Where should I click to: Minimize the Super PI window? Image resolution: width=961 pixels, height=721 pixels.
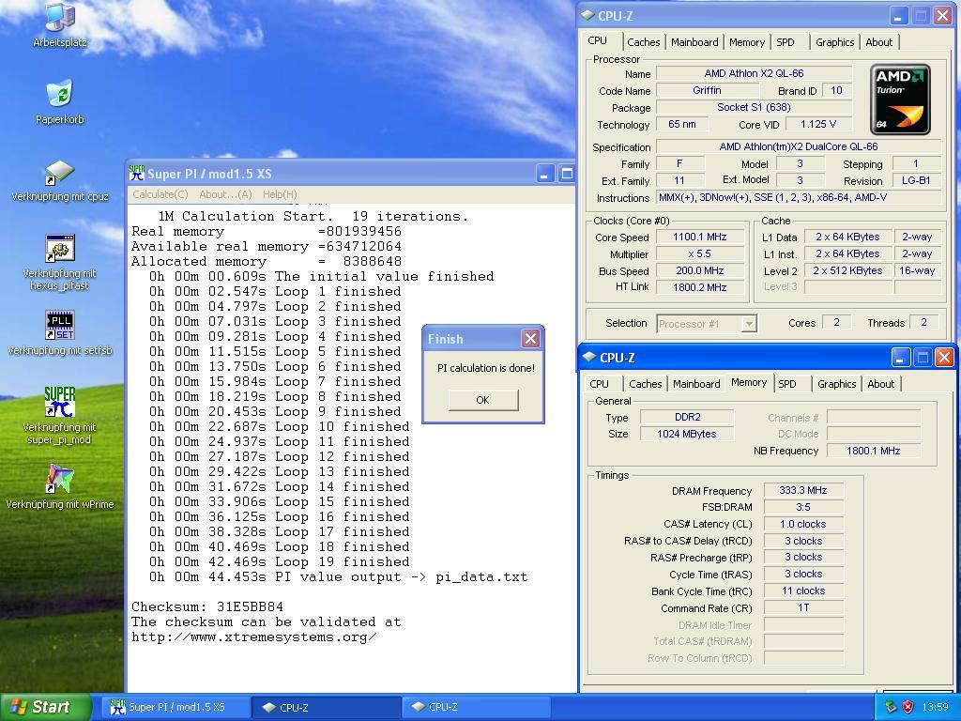pos(545,174)
